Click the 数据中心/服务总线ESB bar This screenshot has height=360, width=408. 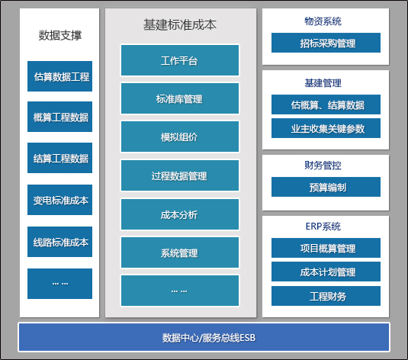204,337
